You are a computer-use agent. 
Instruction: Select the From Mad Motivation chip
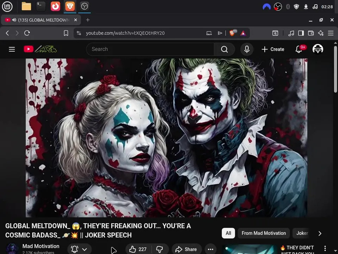point(264,233)
